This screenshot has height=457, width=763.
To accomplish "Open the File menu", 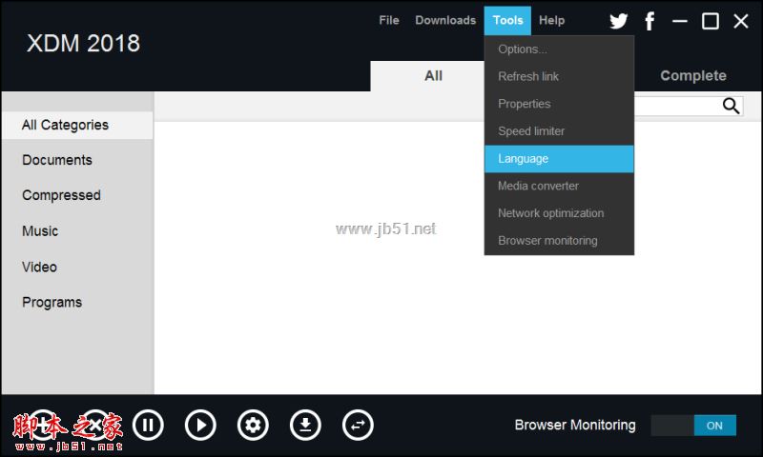I will point(389,20).
